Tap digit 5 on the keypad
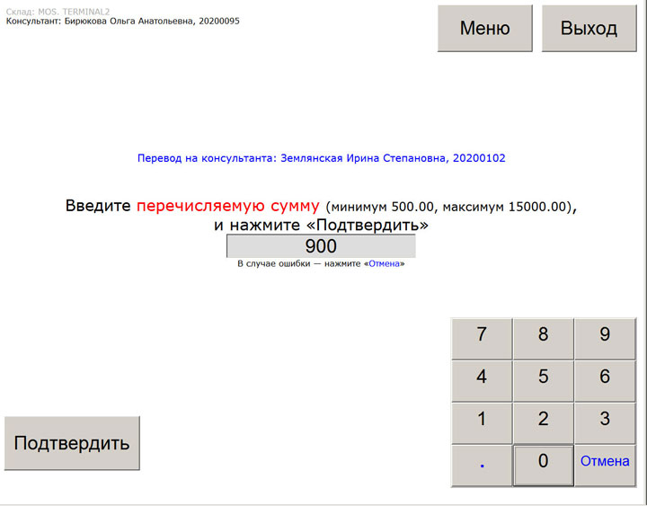 (x=543, y=381)
